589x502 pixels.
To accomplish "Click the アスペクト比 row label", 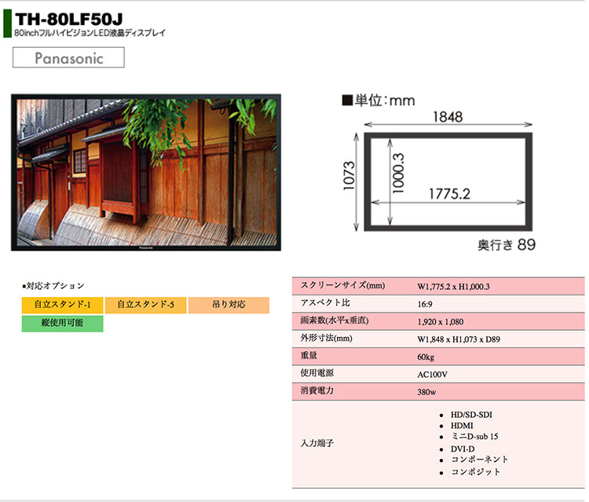I will (325, 303).
